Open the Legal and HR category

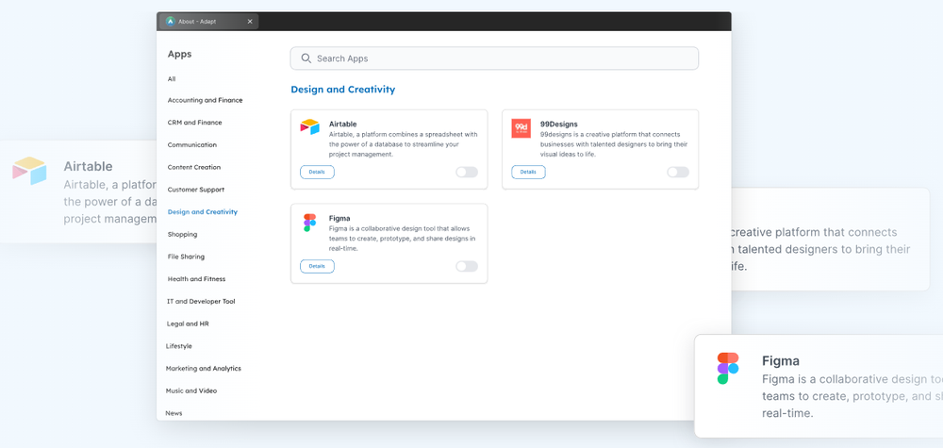click(188, 324)
